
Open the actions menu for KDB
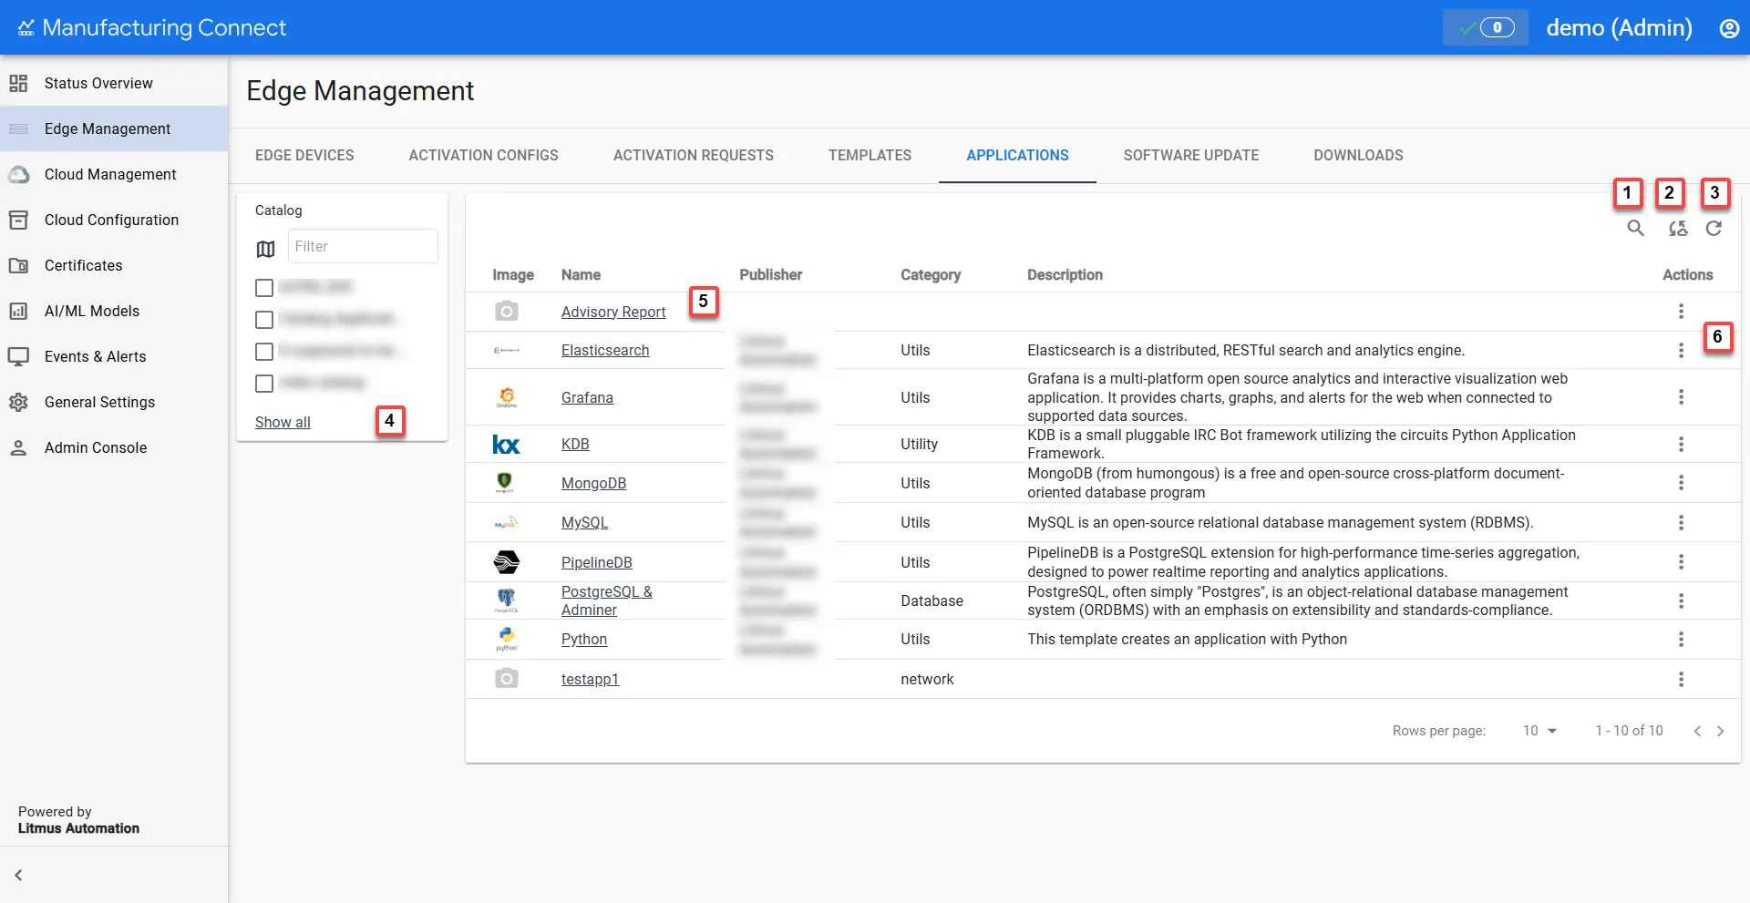(x=1681, y=445)
